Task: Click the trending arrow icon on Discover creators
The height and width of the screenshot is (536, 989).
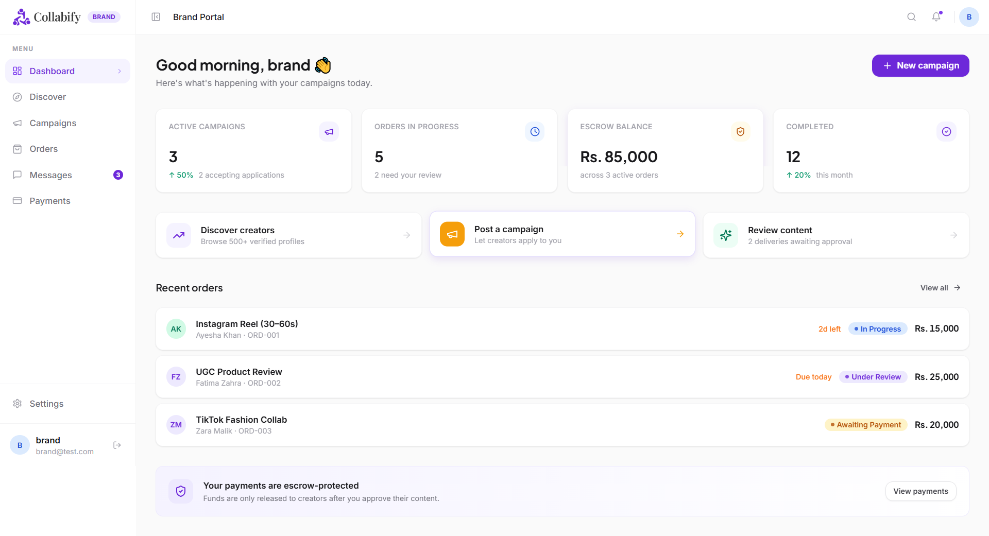Action: coord(179,235)
